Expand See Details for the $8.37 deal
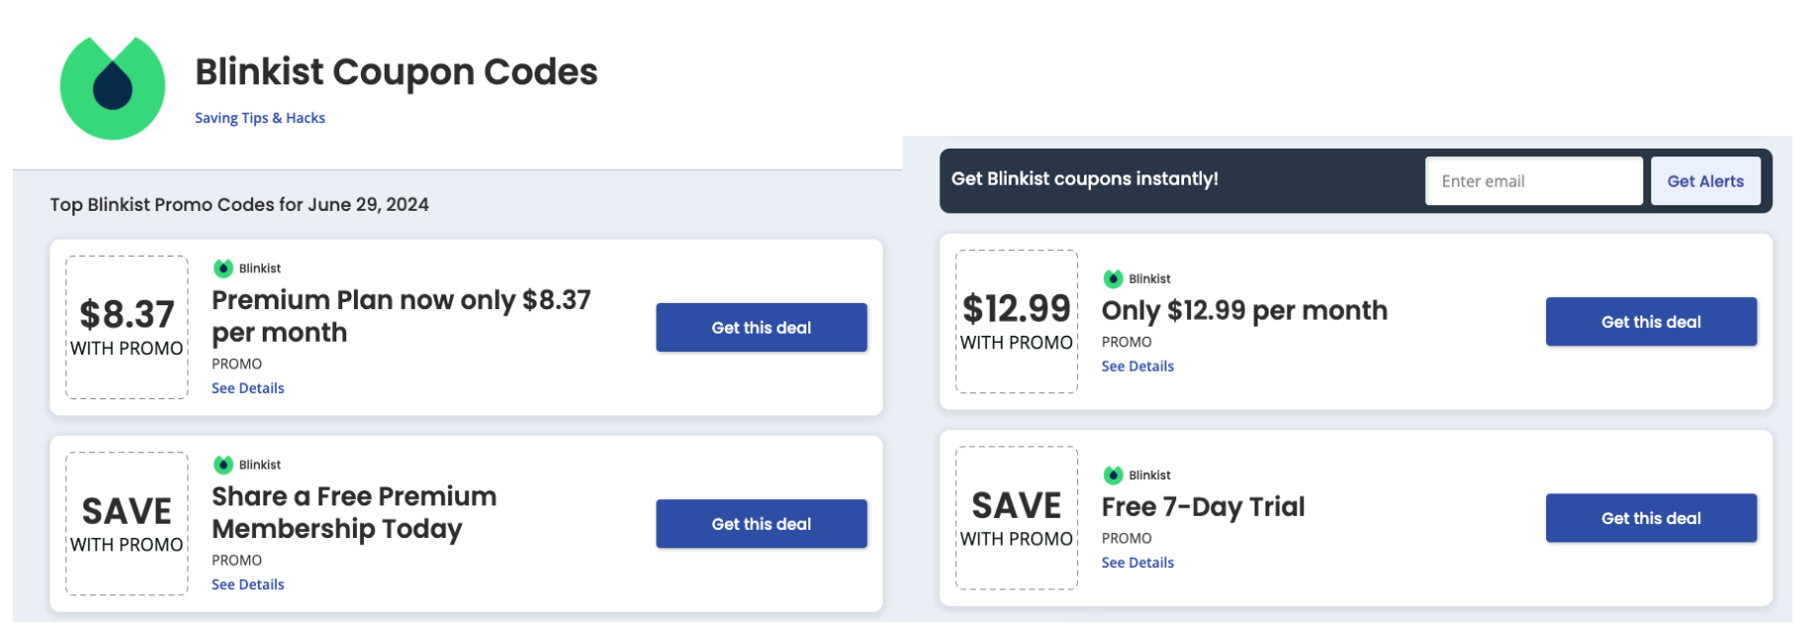1805x632 pixels. pos(248,388)
